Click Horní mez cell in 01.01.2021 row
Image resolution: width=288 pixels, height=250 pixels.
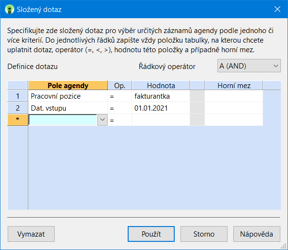pos(234,108)
